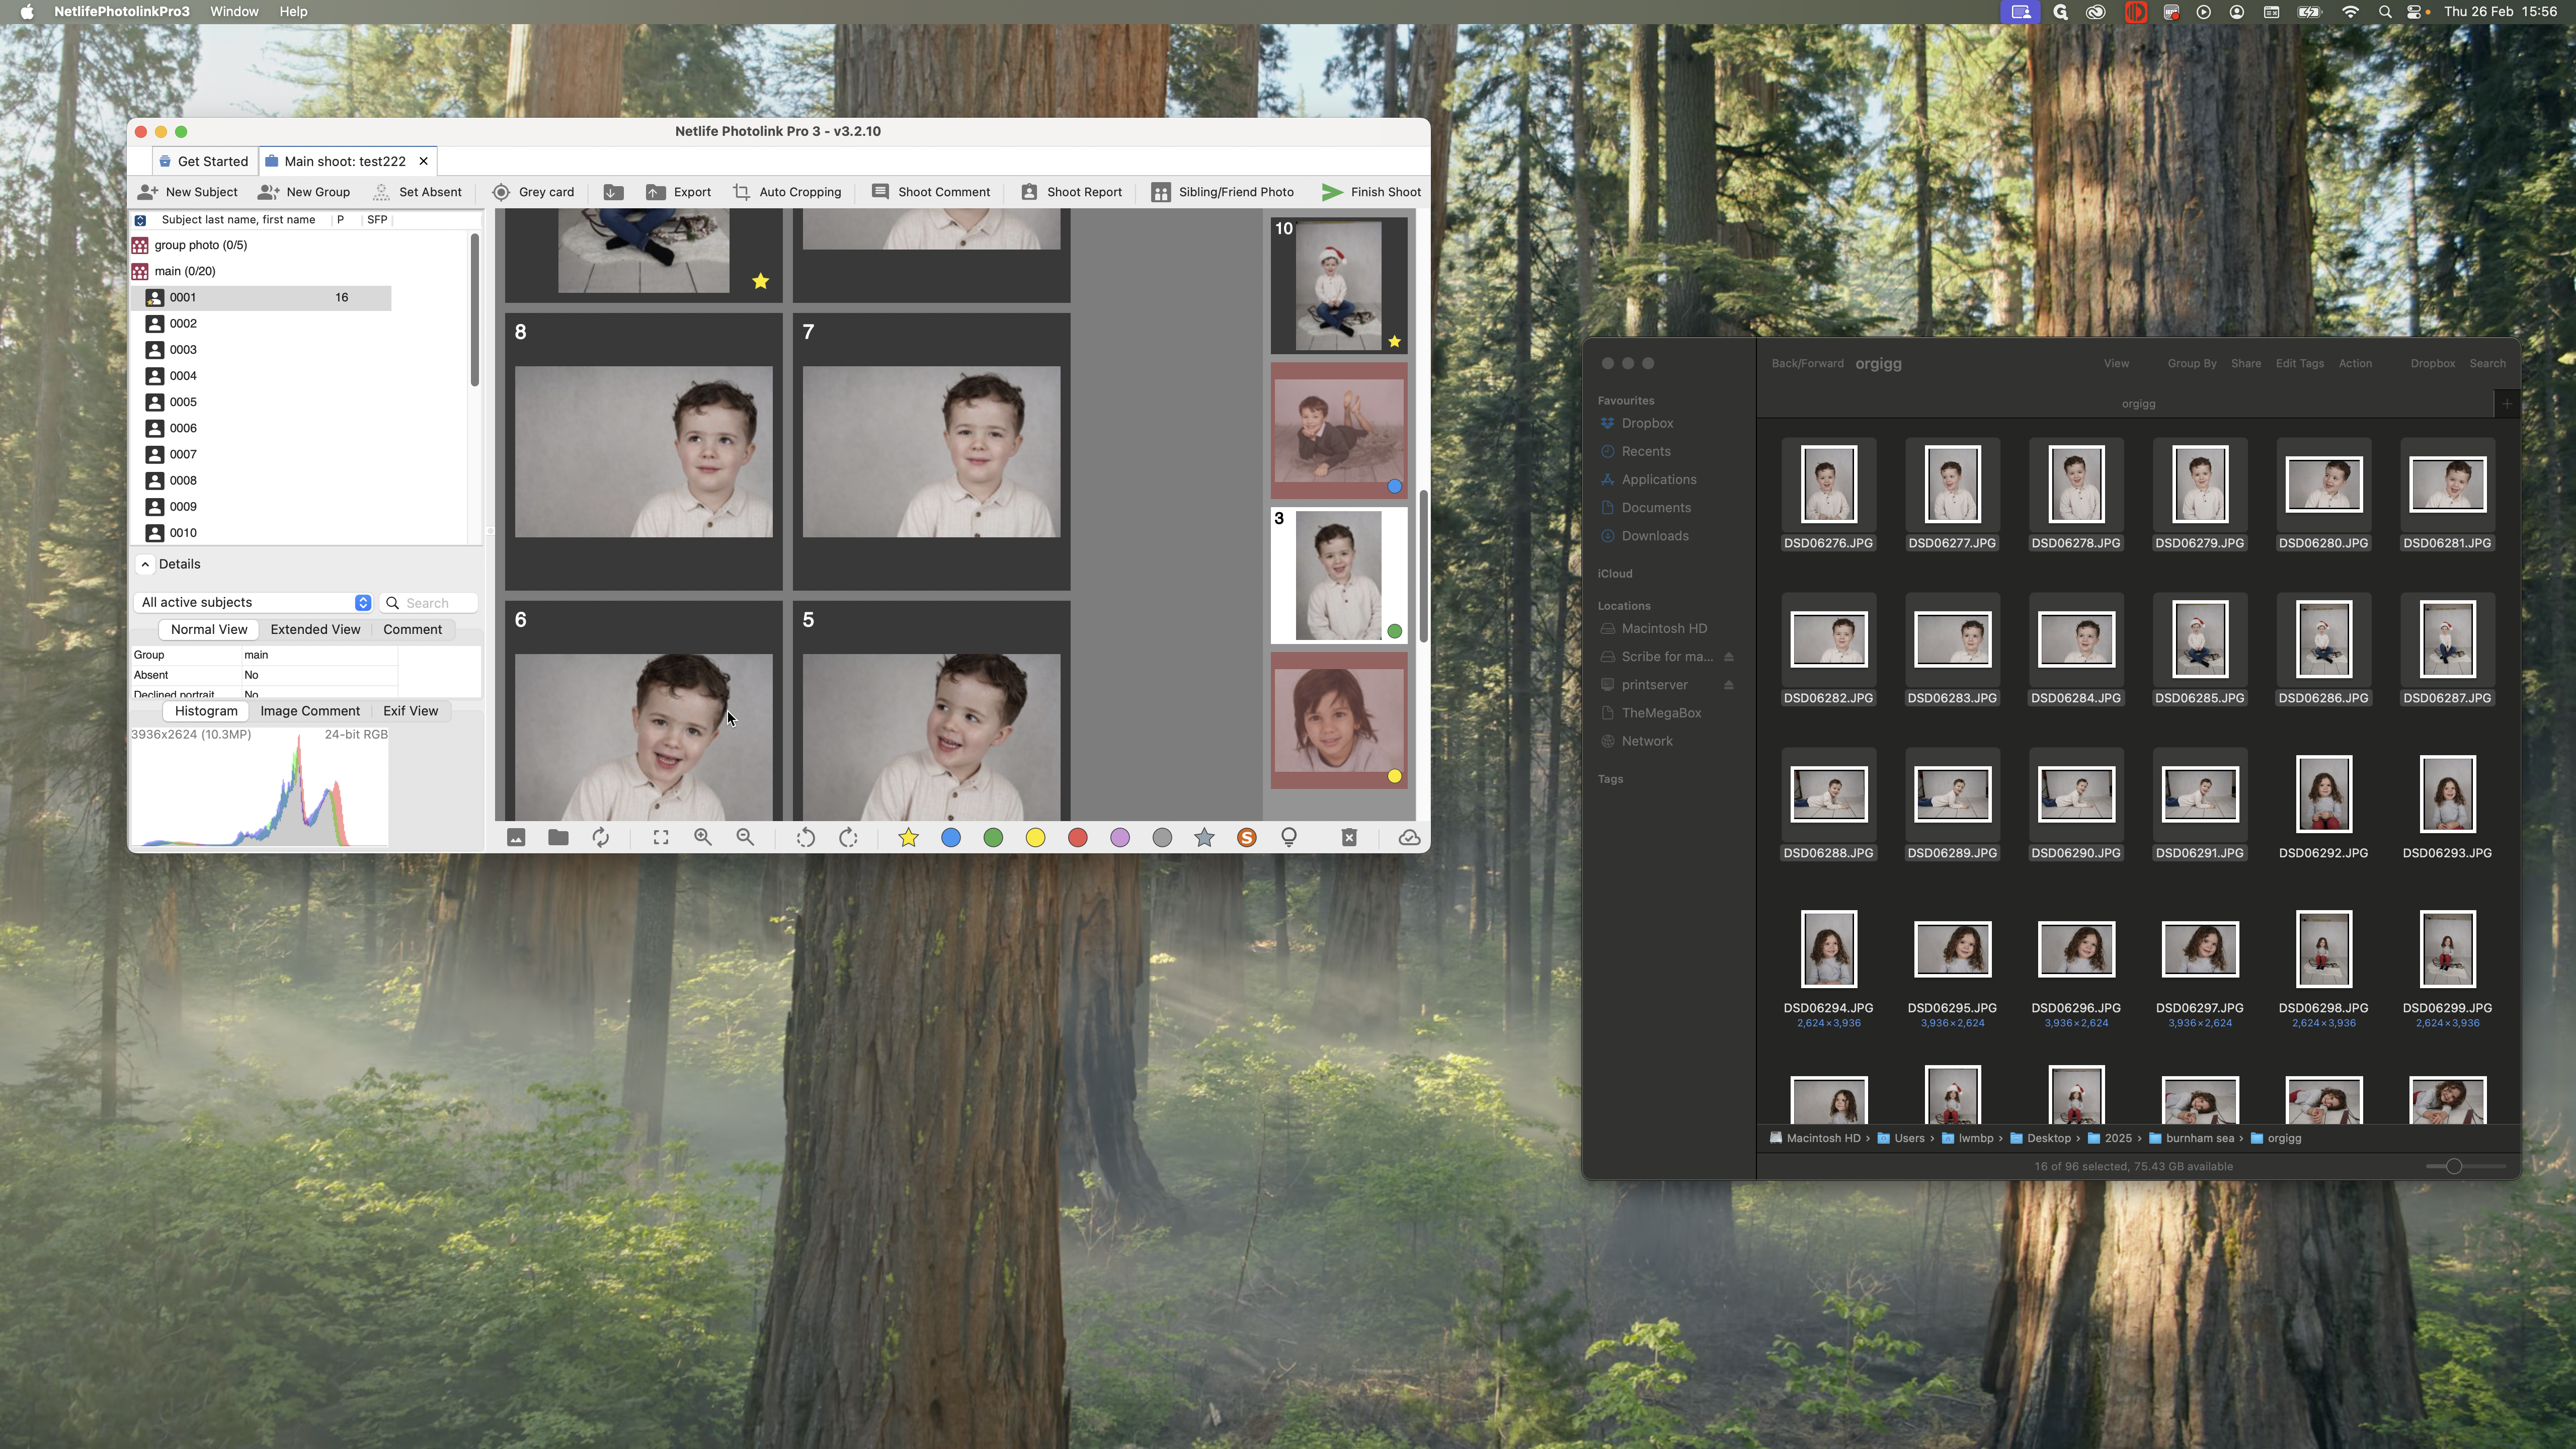Click the open folder icon
This screenshot has height=1449, width=2576.
tap(558, 838)
